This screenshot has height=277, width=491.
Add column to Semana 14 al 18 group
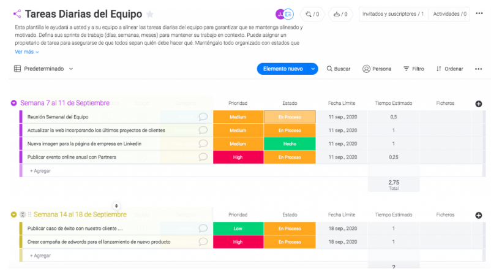pos(478,215)
